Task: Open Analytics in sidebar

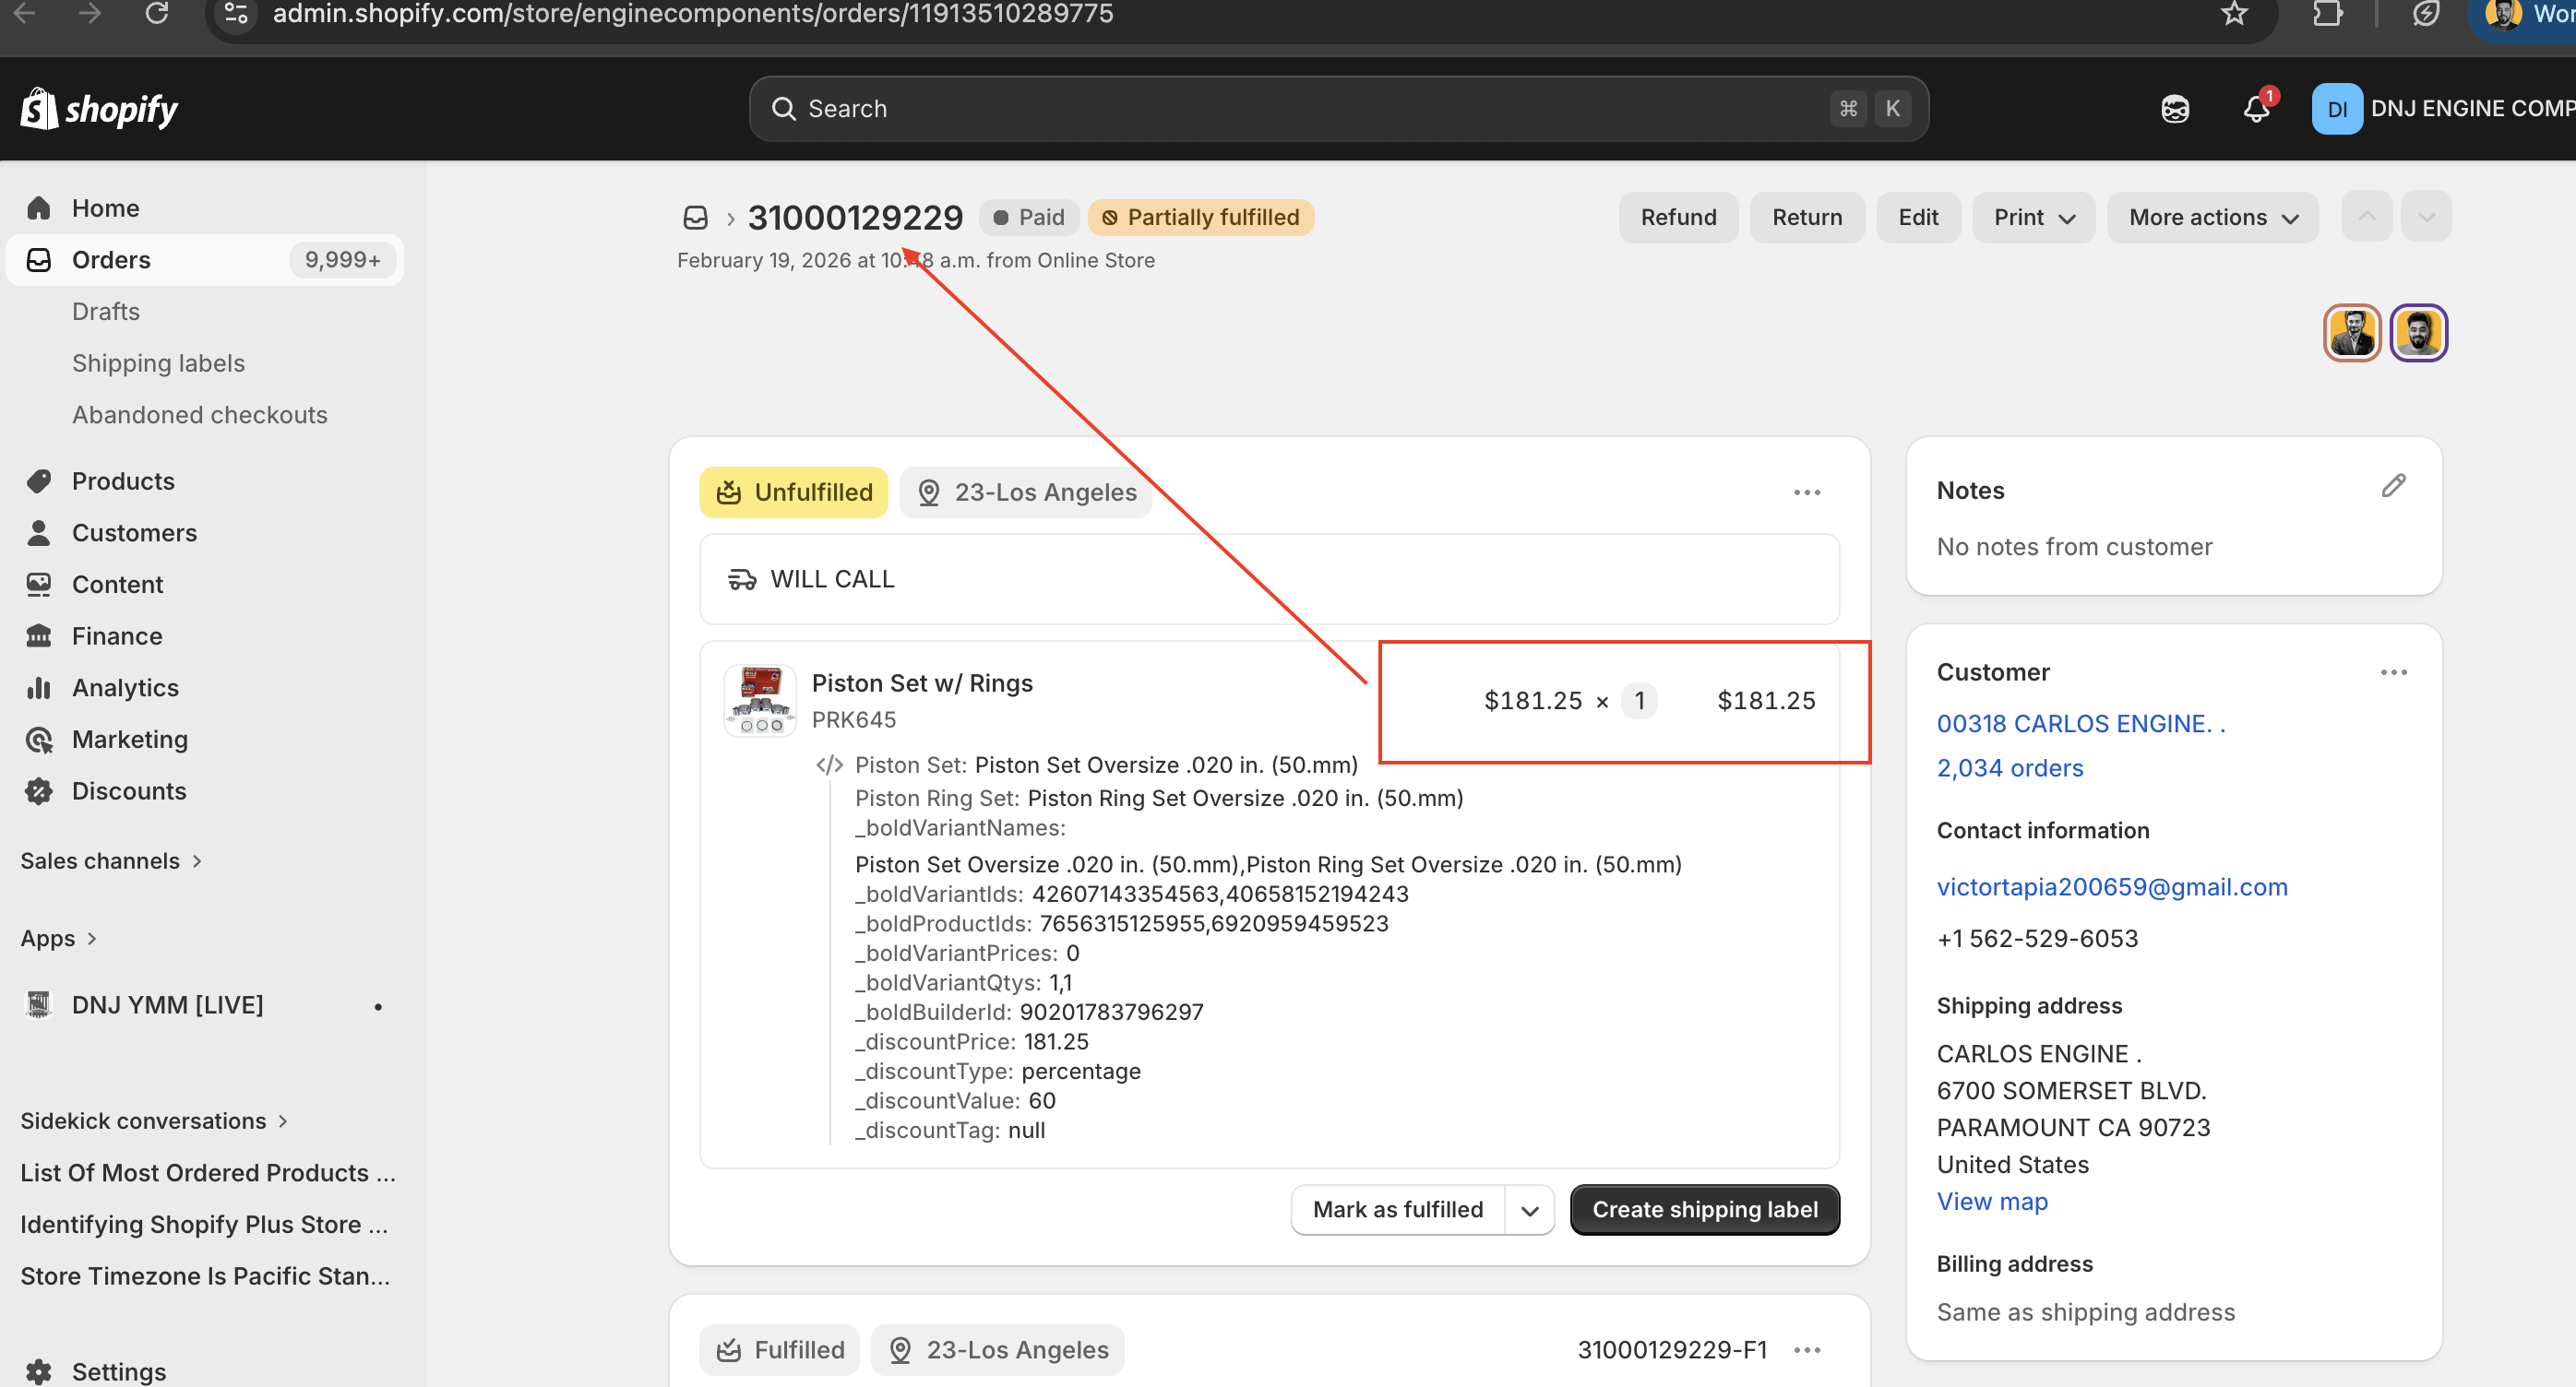Action: 125,687
